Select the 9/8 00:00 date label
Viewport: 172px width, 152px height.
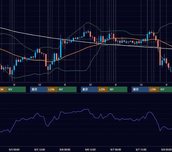pyautogui.click(x=166, y=149)
